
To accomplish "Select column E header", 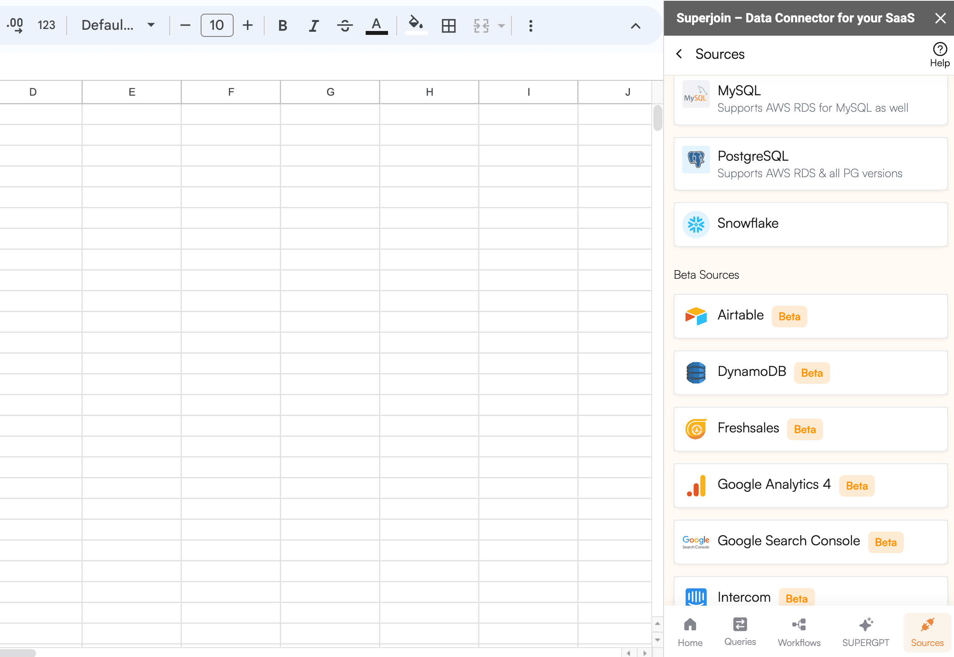I will click(132, 92).
